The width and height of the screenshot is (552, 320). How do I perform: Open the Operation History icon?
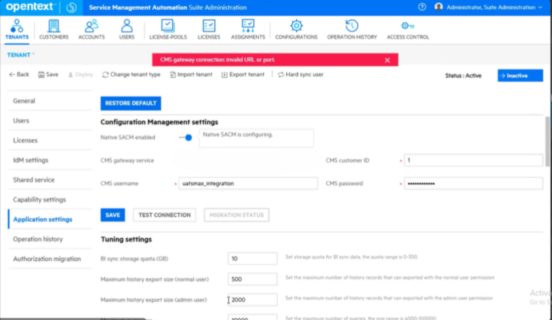click(352, 25)
